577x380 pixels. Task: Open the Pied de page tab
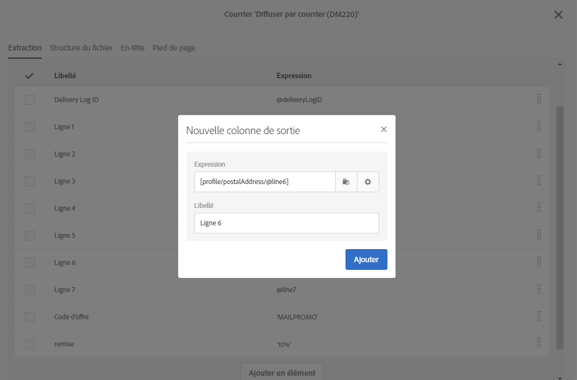pos(174,48)
